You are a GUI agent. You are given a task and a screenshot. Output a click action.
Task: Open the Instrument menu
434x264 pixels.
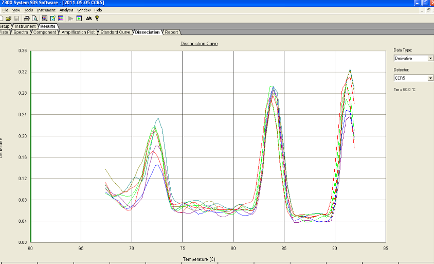click(46, 10)
